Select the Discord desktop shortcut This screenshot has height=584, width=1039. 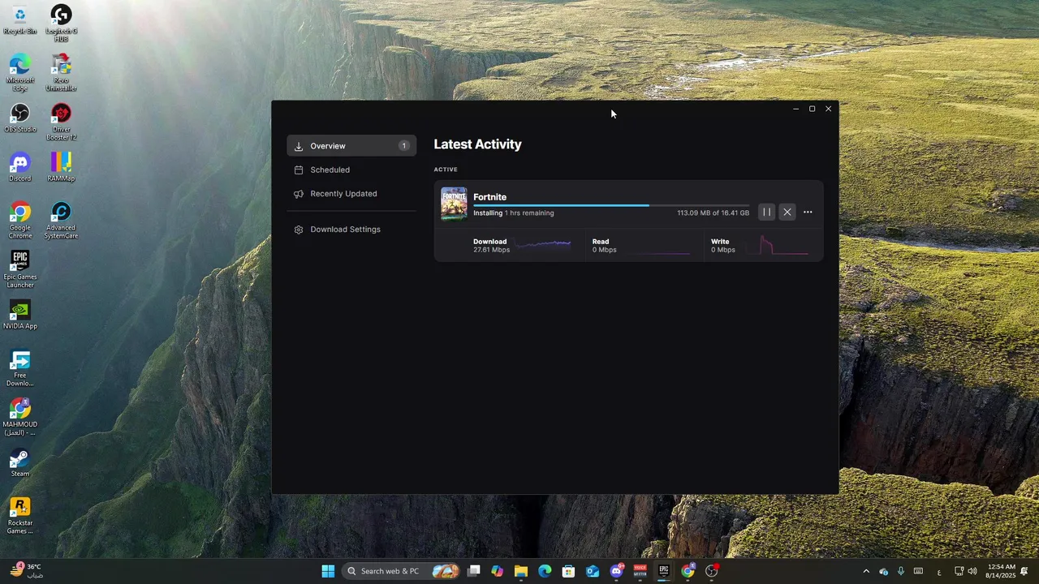click(19, 168)
